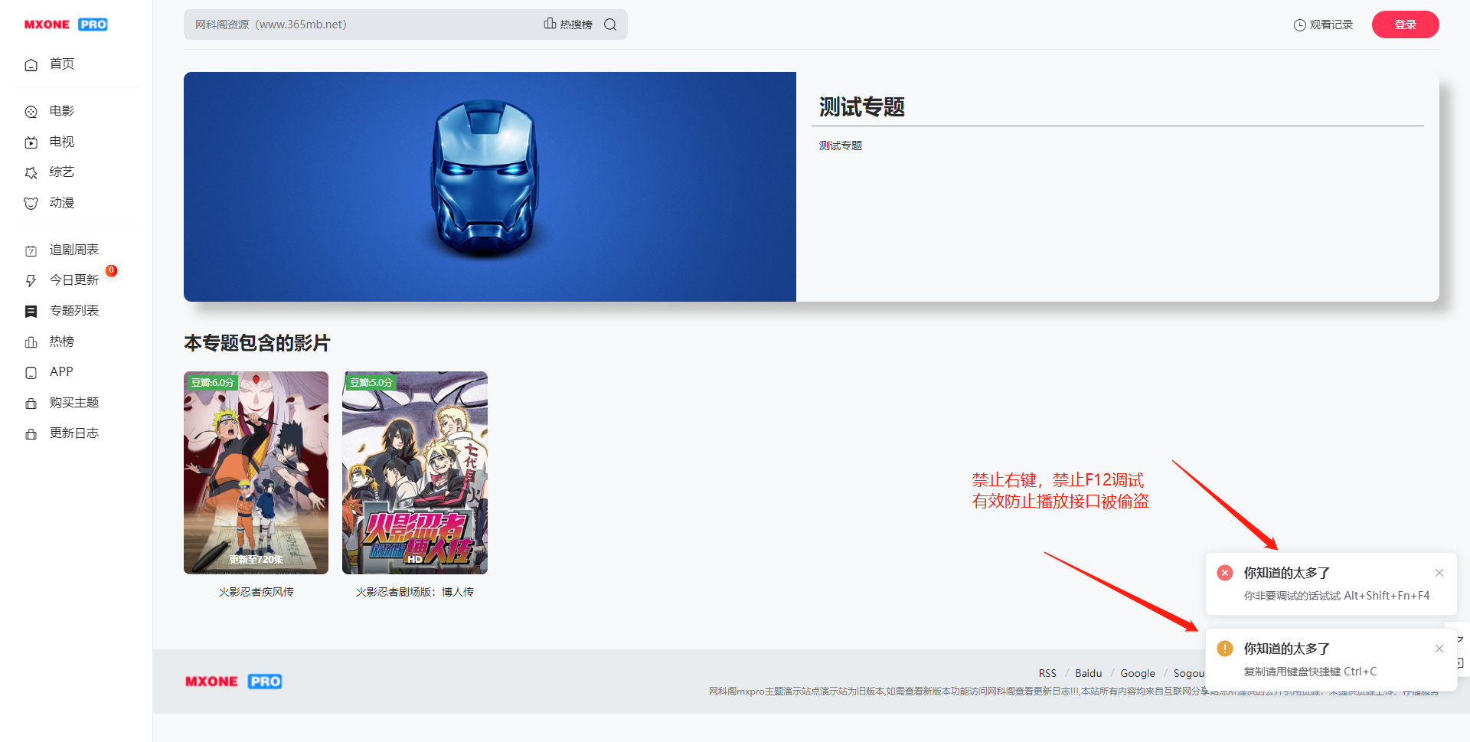1470x742 pixels.
Task: Click the 热搜榜 icon in search bar
Action: click(550, 24)
